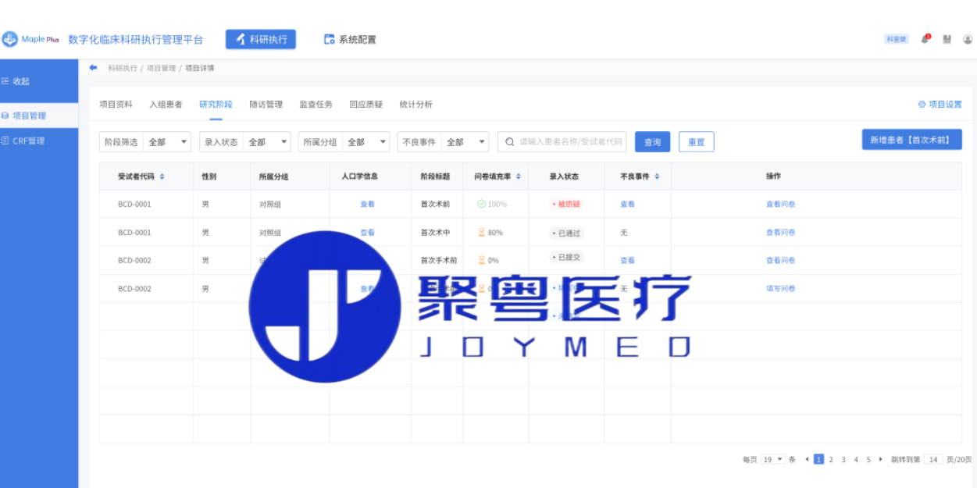
Task: Sort by 受试者代码 column sort arrows
Action: pyautogui.click(x=162, y=176)
